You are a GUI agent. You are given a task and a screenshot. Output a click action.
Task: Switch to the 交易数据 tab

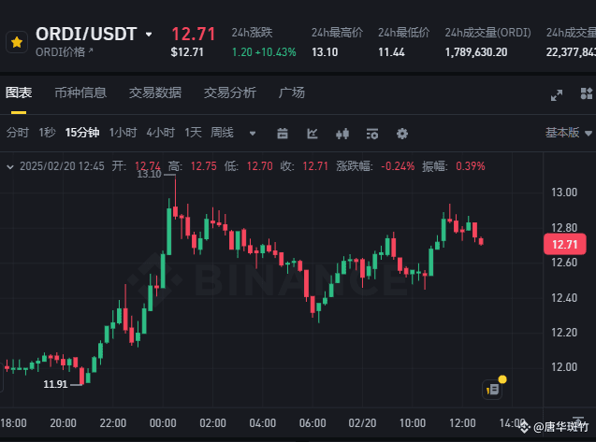point(155,93)
